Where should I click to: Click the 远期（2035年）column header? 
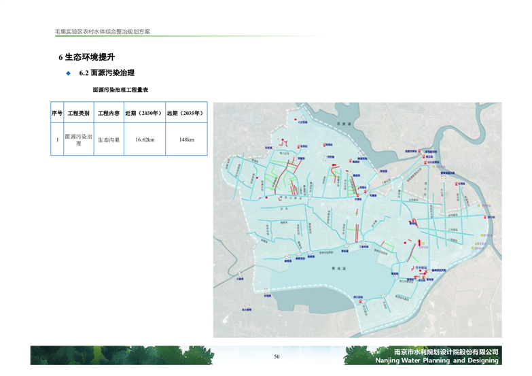coord(186,114)
